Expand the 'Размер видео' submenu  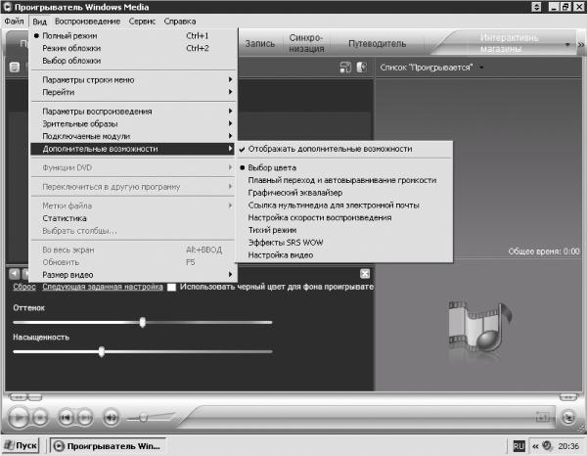point(69,275)
